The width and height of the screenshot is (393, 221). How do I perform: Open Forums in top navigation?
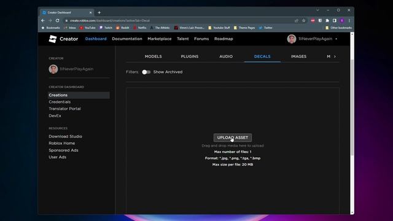(201, 39)
